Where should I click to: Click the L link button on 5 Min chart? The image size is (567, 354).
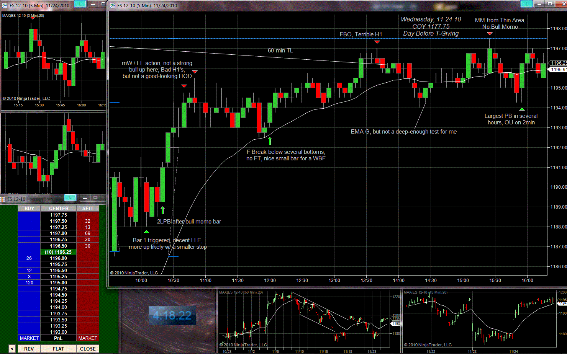tap(526, 4)
